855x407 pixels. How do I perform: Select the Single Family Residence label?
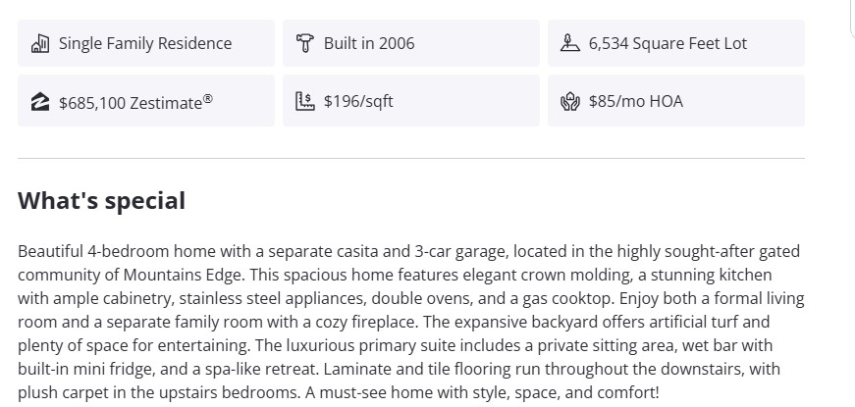pos(145,43)
